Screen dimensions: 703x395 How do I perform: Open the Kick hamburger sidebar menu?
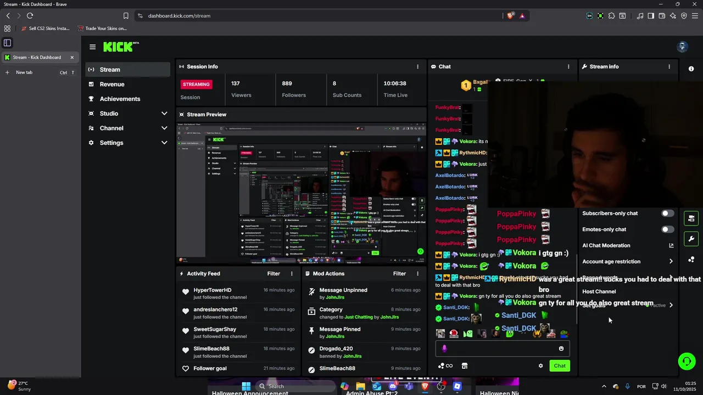[92, 47]
